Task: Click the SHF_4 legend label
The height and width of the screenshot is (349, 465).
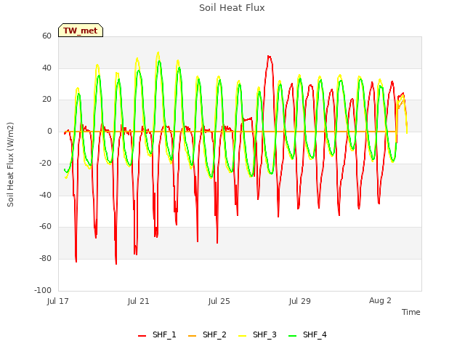Action: [315, 334]
